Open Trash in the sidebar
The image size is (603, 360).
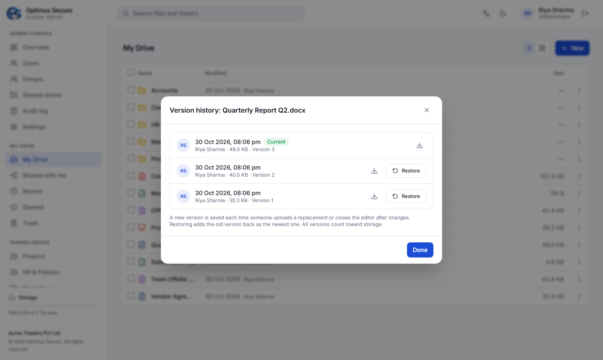pos(54,223)
